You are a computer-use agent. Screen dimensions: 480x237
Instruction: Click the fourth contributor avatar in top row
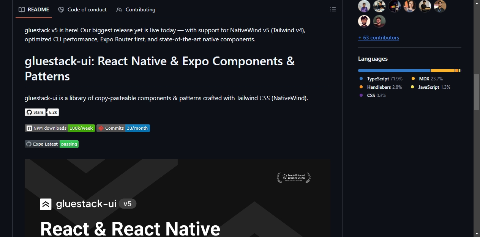point(410,6)
